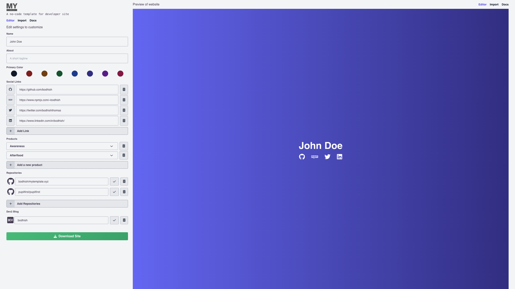Click the Download Site button
Screen dimensions: 515x289
tap(67, 236)
